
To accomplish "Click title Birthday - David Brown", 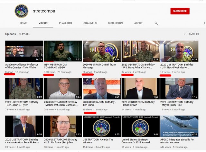I will coord(138,104).
